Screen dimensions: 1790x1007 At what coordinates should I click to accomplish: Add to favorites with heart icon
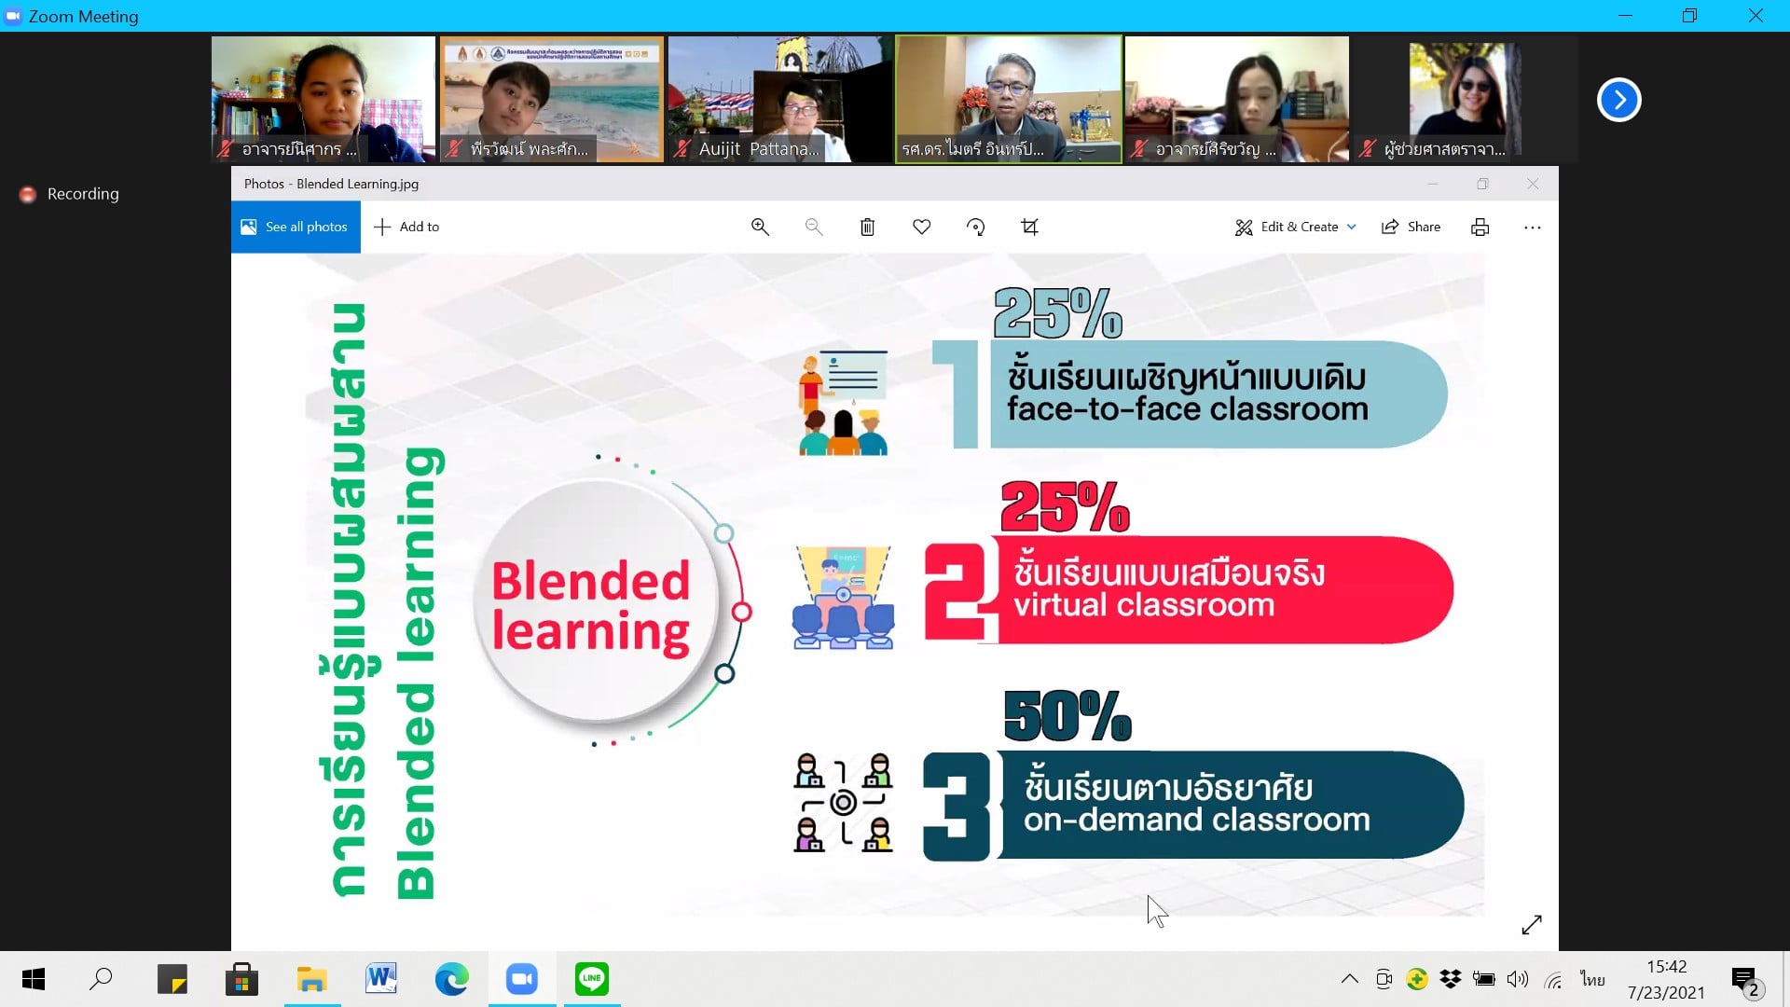pos(921,227)
